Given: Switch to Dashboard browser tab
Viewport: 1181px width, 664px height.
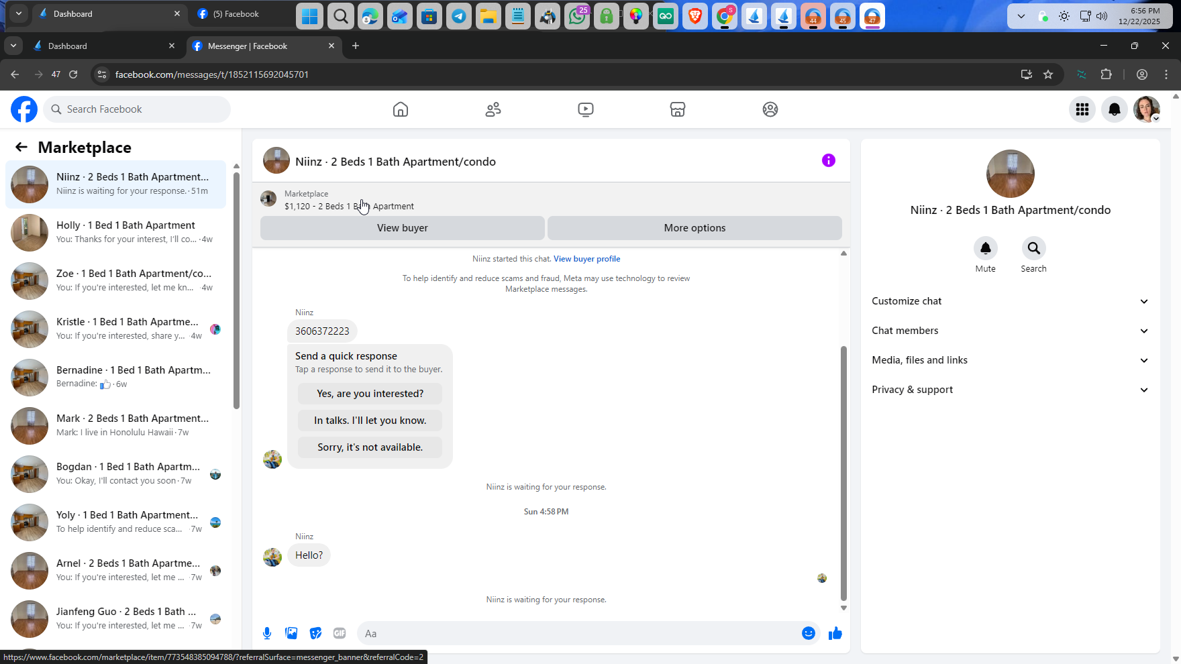Looking at the screenshot, I should point(104,46).
